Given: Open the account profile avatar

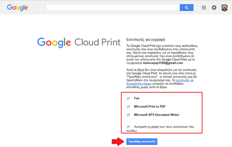Looking at the screenshot, I should coord(224,7).
